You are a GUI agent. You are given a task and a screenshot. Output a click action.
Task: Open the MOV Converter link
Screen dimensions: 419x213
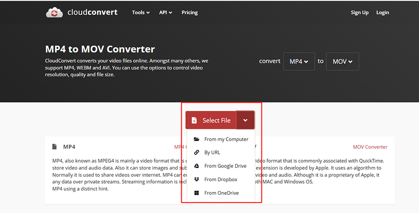370,147
